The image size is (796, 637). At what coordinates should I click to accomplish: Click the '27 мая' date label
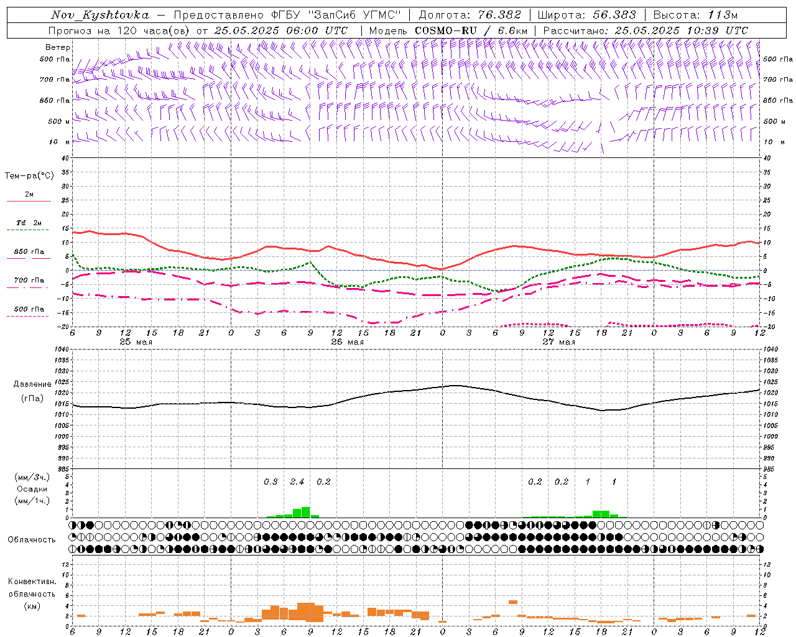click(x=558, y=342)
